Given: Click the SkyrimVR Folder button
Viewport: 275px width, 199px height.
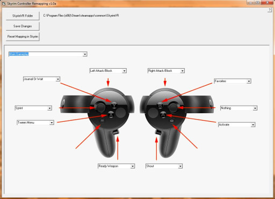Looking at the screenshot, I should [x=23, y=16].
